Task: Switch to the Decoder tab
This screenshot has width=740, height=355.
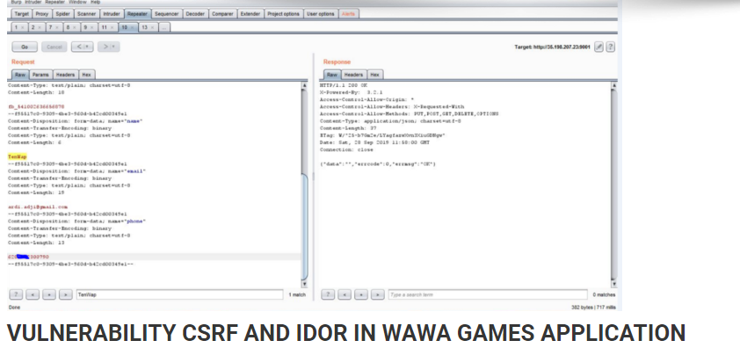Action: 195,14
